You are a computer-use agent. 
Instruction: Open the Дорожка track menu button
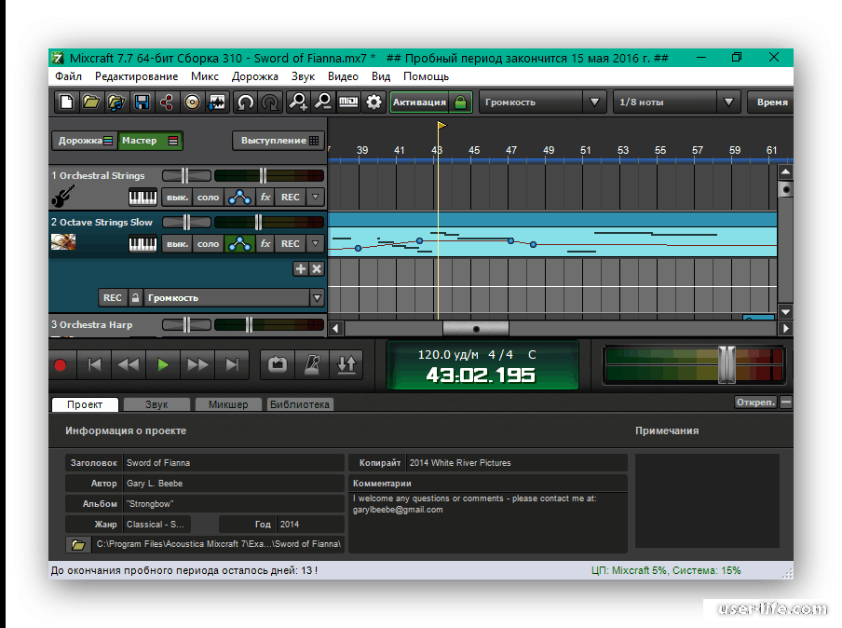(85, 141)
